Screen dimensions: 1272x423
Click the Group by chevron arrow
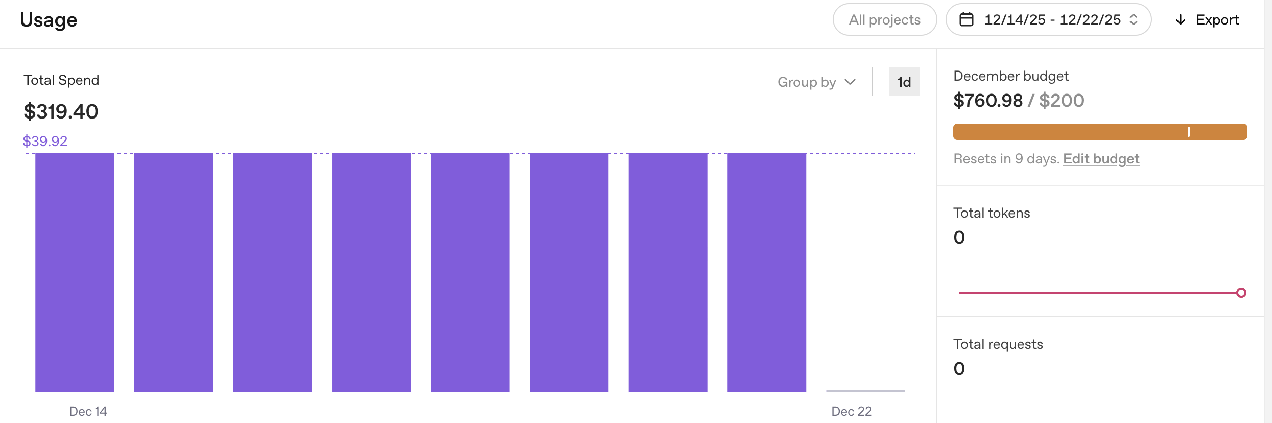850,82
